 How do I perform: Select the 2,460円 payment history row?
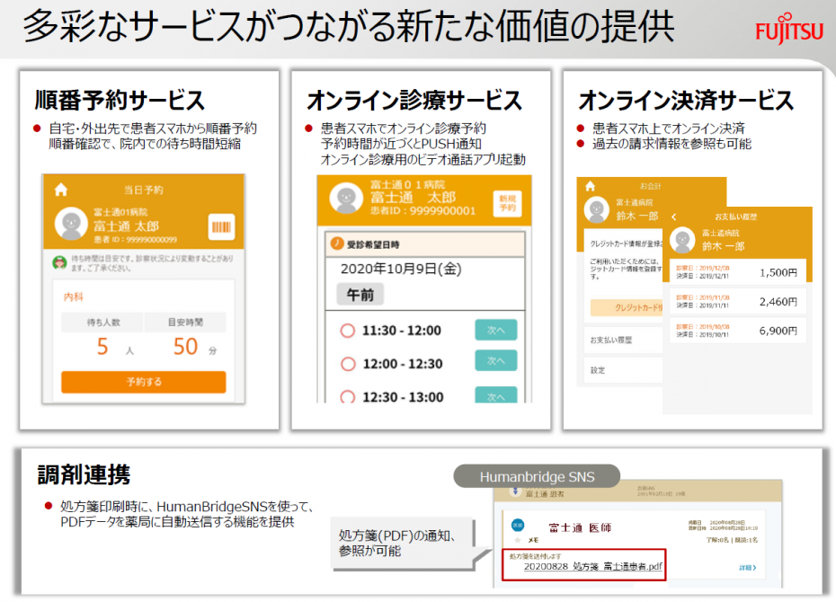(x=737, y=302)
